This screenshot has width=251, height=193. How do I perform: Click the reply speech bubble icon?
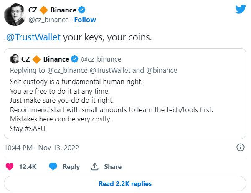click(x=53, y=166)
